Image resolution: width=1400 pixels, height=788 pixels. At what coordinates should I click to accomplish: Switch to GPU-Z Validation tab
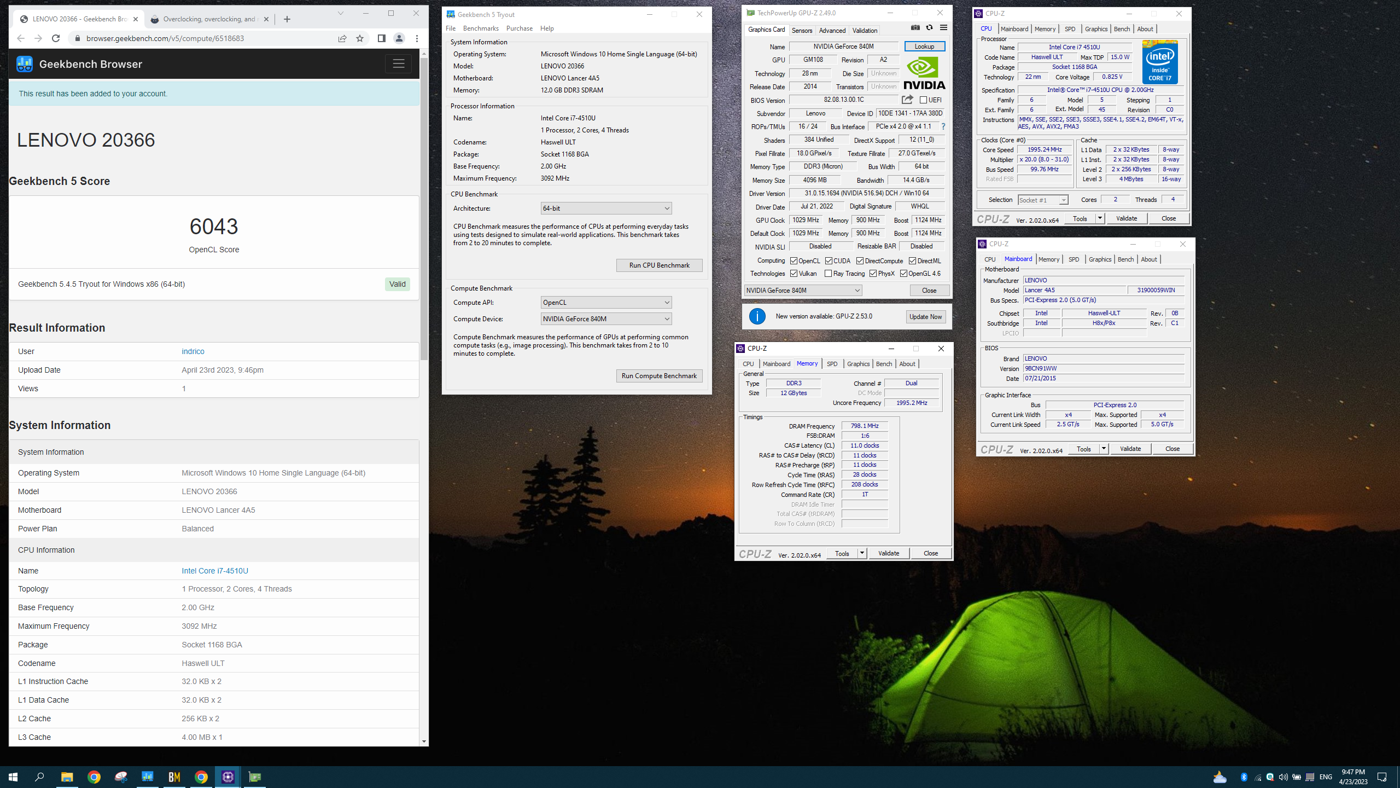point(865,31)
